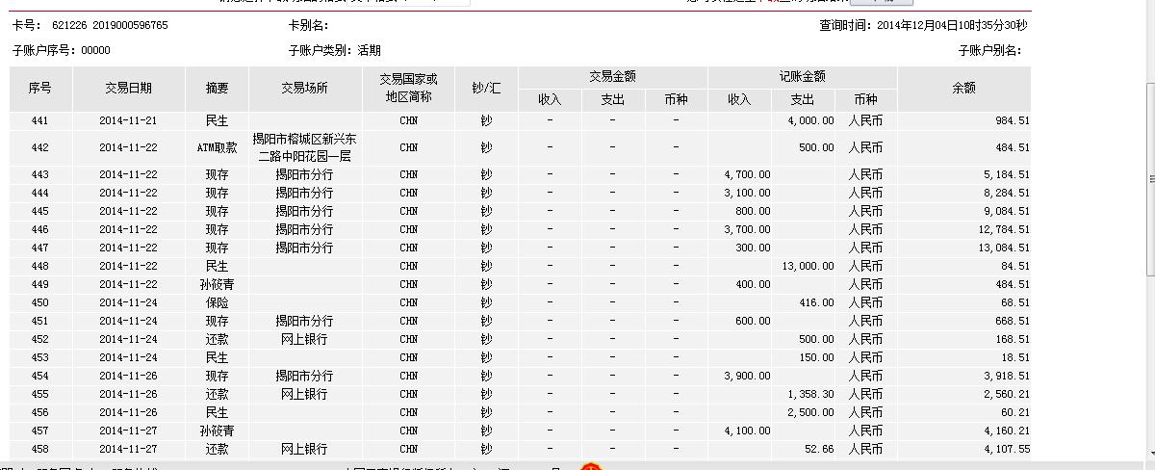
Task: Click the 余额 column header
Action: pos(963,89)
